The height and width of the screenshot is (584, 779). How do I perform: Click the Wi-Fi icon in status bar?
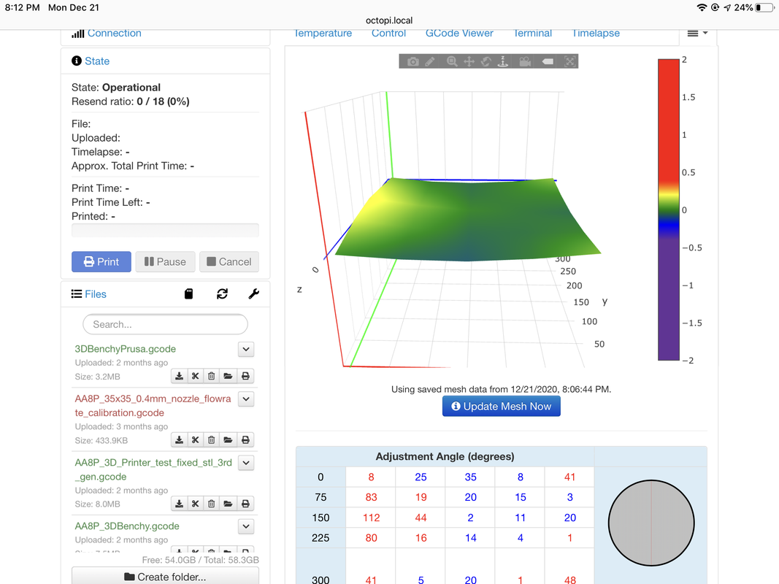702,7
